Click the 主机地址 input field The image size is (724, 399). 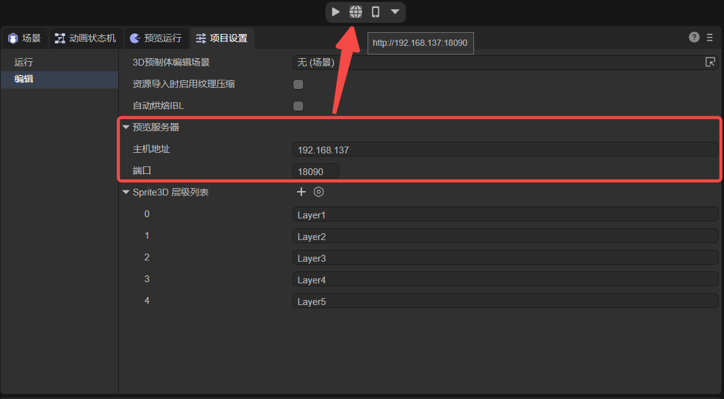tap(504, 149)
